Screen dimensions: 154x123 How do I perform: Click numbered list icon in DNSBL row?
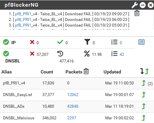click(x=114, y=54)
